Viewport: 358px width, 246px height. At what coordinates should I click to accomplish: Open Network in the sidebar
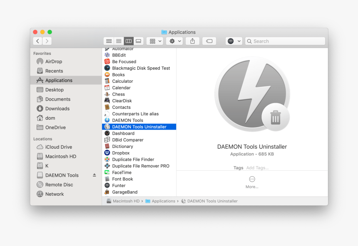[x=66, y=194]
